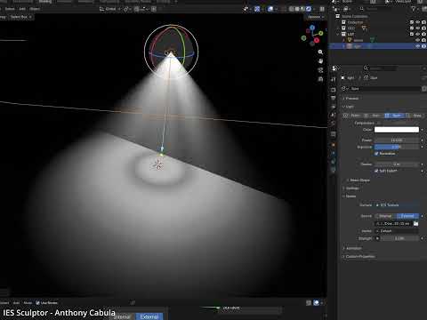Switch perspective/orthographic view icon
The image size is (427, 320).
pyautogui.click(x=320, y=79)
